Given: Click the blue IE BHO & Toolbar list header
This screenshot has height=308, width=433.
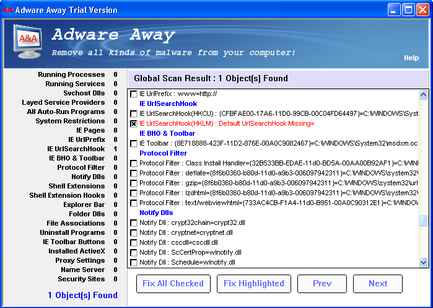Looking at the screenshot, I should 167,134.
